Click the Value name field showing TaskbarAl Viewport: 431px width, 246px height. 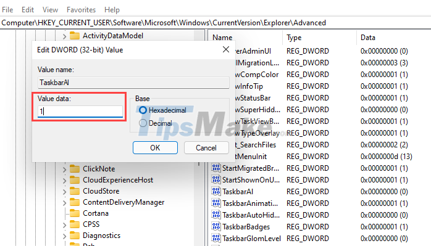pyautogui.click(x=133, y=83)
